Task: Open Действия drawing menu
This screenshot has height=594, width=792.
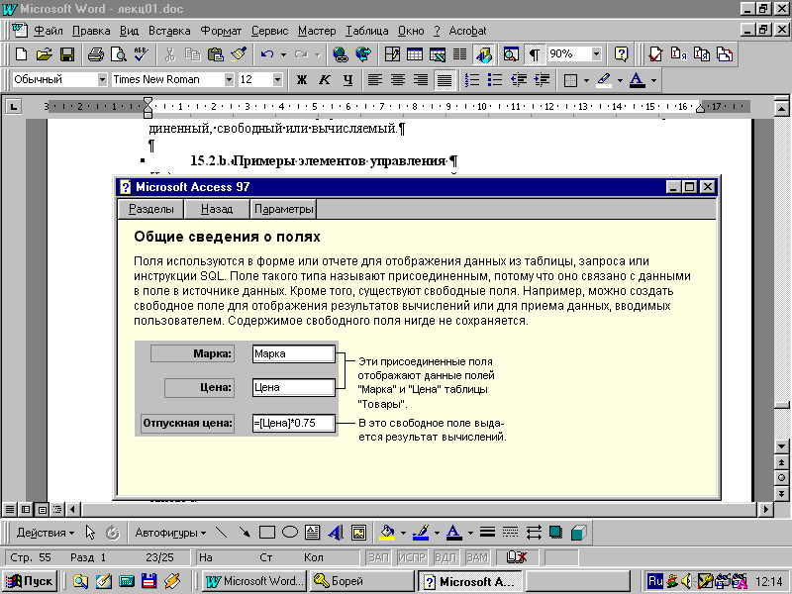Action: pyautogui.click(x=45, y=533)
